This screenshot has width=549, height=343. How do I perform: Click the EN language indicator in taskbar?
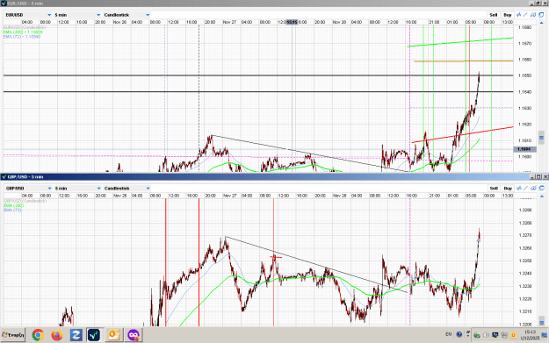(x=449, y=334)
